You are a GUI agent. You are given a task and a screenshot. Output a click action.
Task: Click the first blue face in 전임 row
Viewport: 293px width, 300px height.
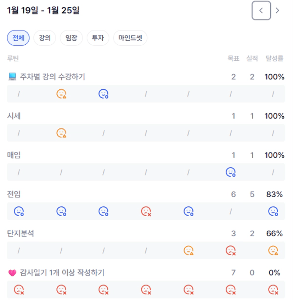tap(19, 212)
